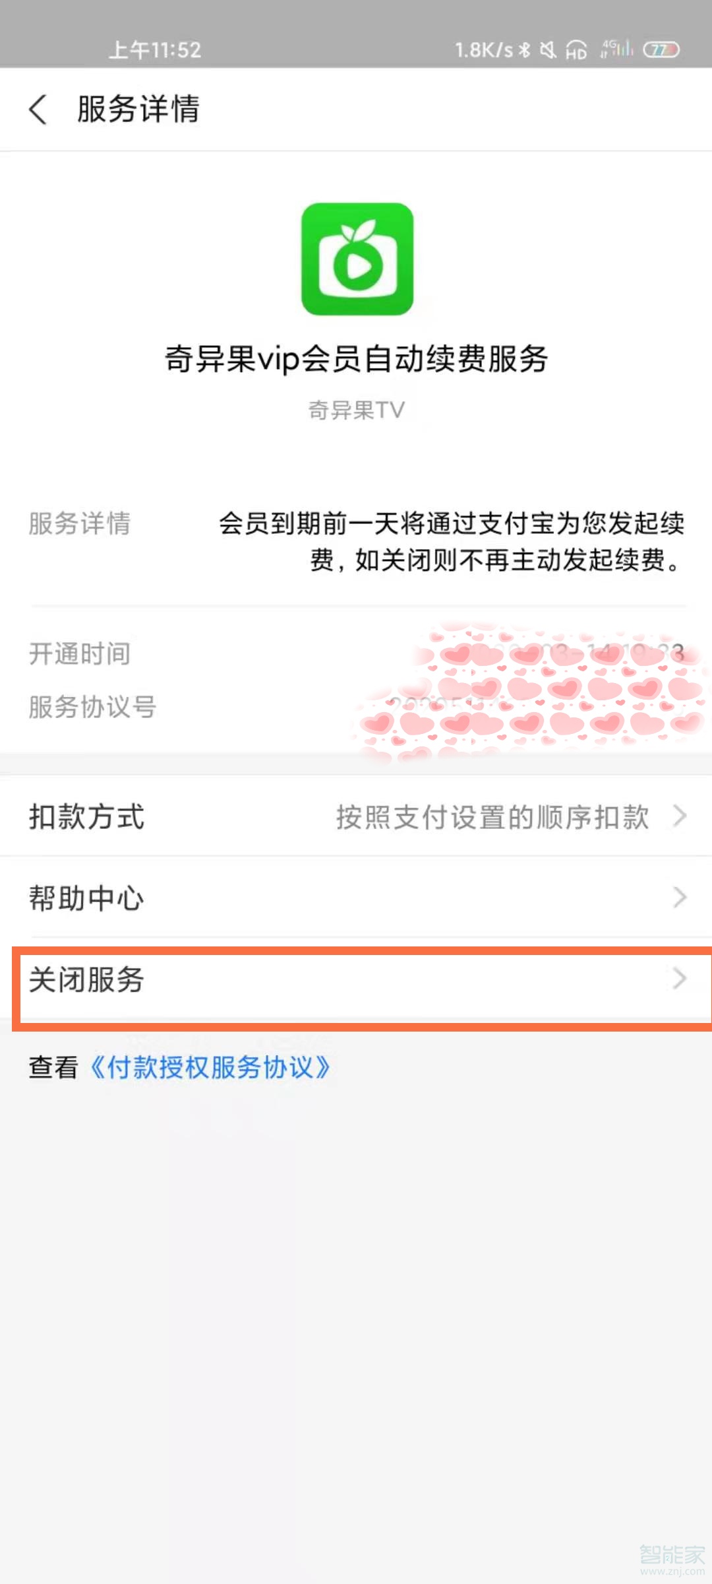Tap the Bluetooth status bar icon

[x=525, y=50]
